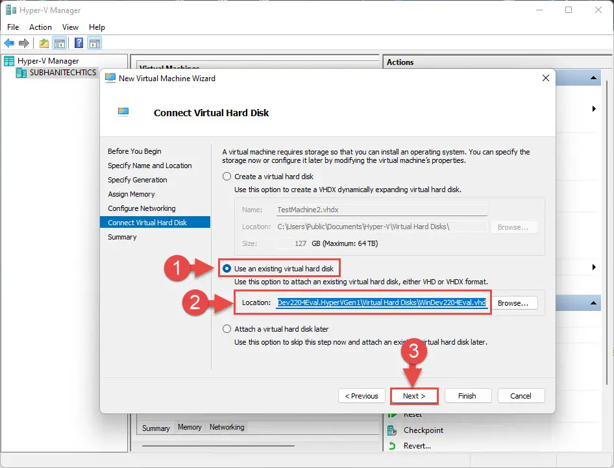The height and width of the screenshot is (468, 614).
Task: Select the SUBHANITECHTICS server node
Action: (63, 73)
